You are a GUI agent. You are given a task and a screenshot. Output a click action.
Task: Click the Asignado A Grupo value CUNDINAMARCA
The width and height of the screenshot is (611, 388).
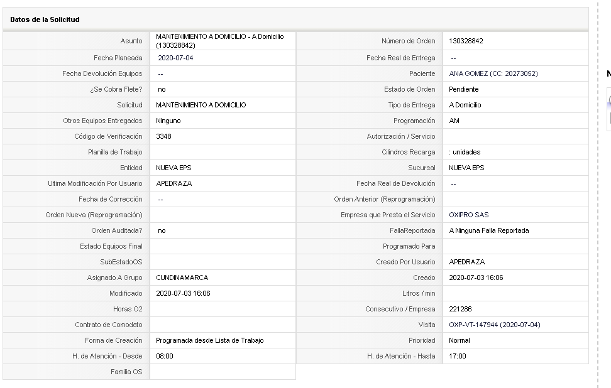point(182,278)
